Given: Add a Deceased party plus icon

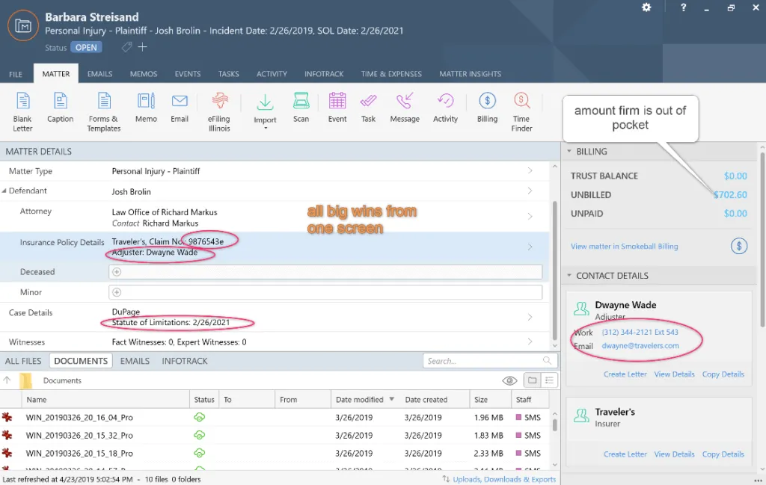Looking at the screenshot, I should (x=117, y=272).
